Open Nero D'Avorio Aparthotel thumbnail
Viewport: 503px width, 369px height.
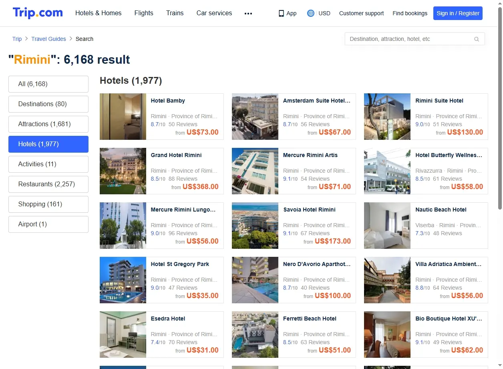tap(255, 280)
